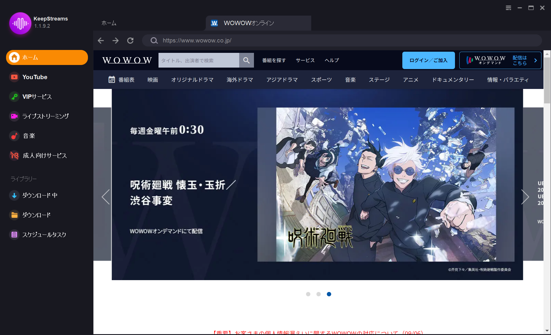The width and height of the screenshot is (551, 335).
Task: Click the red music note icon
Action: pos(14,136)
